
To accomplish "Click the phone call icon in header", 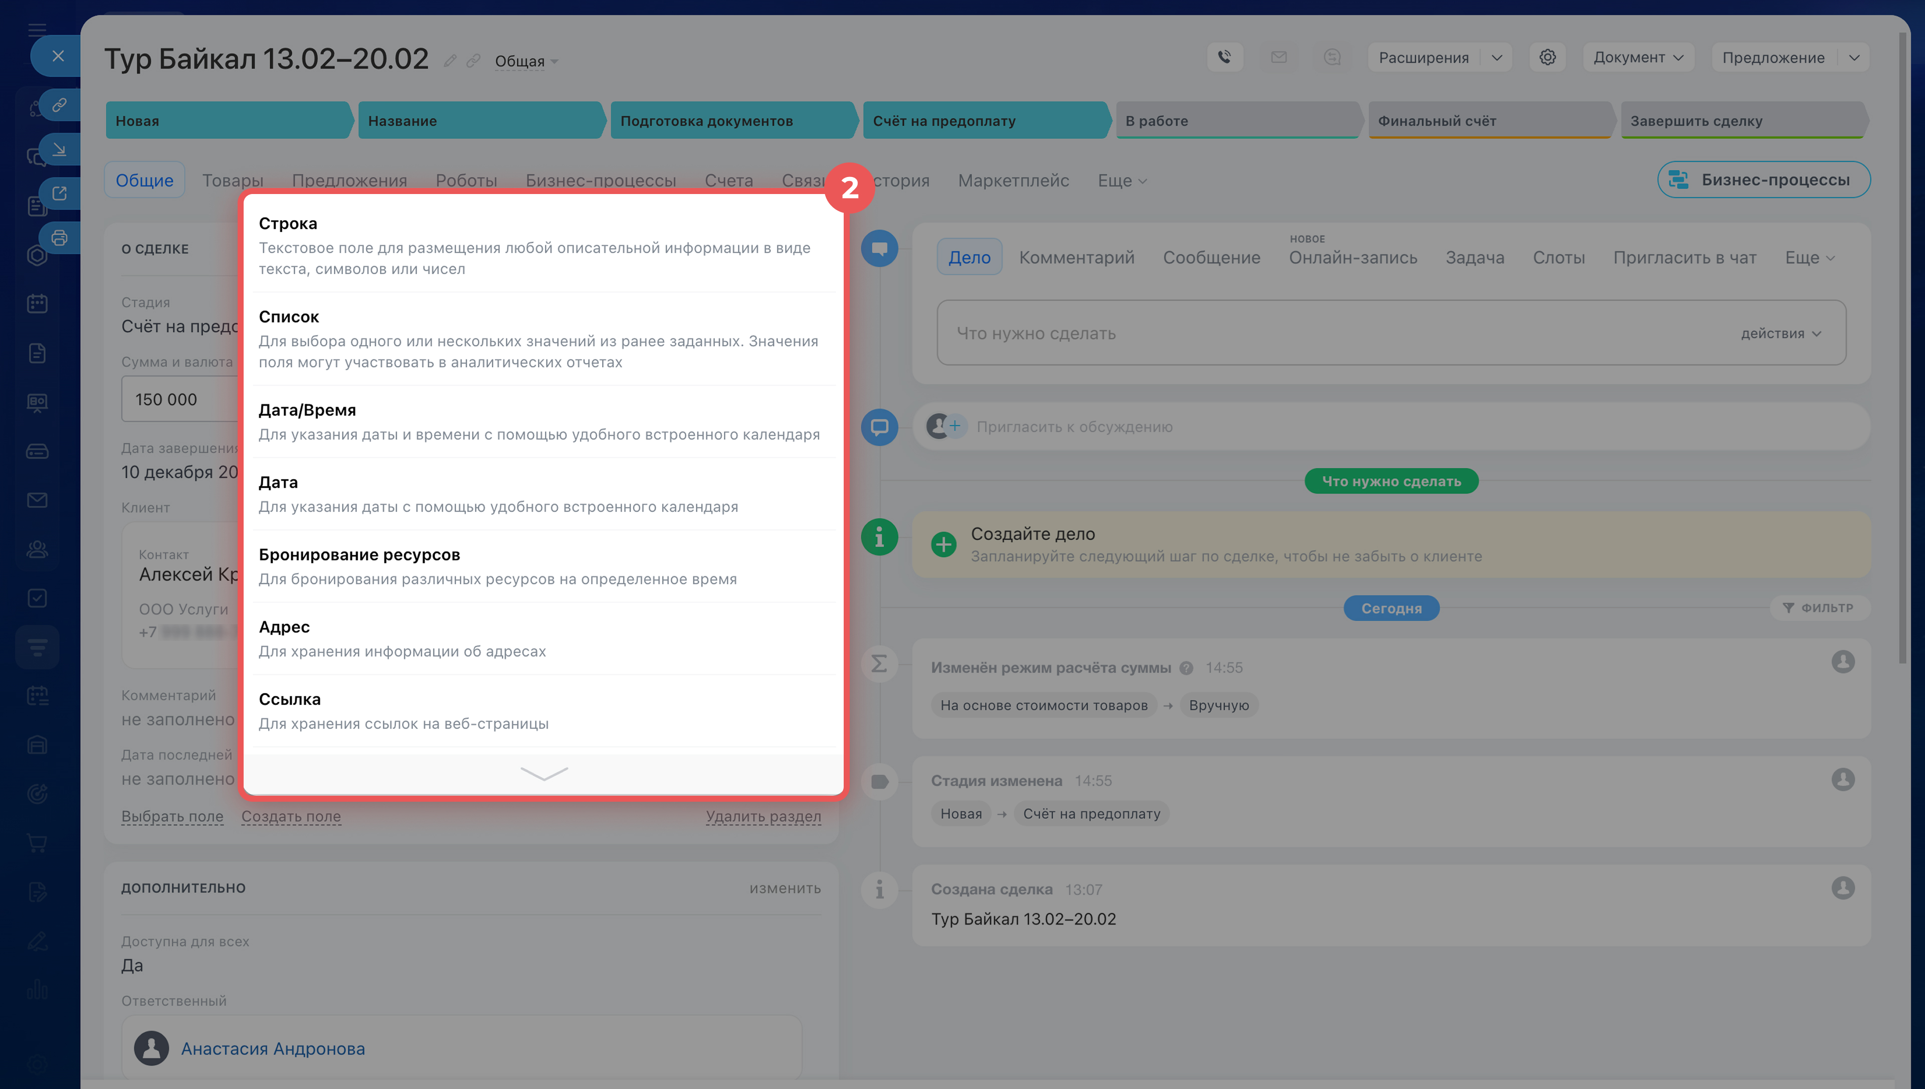I will 1225,57.
